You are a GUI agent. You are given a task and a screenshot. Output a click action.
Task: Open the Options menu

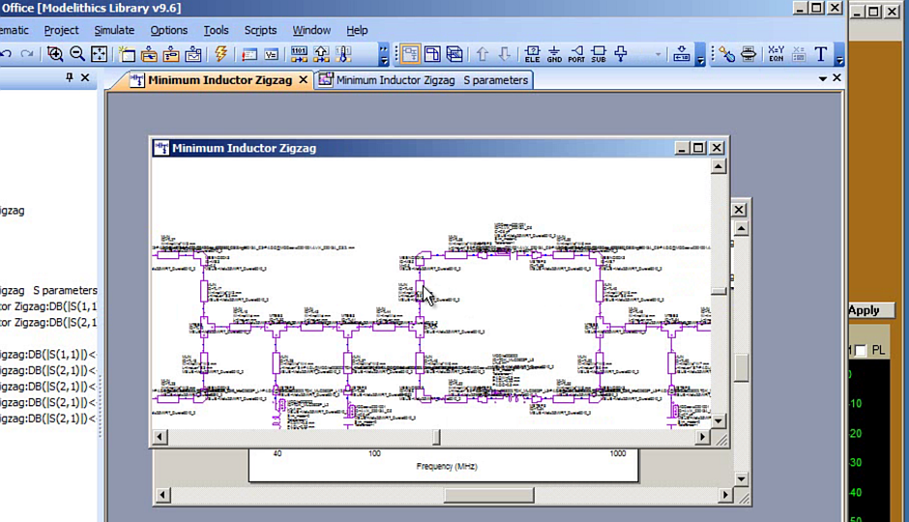coord(168,30)
